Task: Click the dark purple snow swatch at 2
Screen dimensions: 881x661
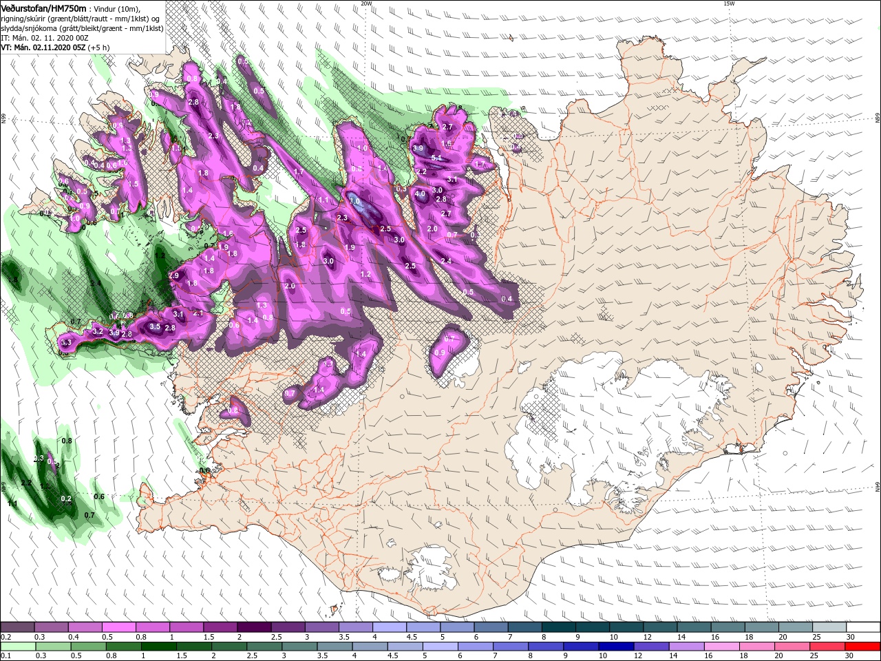Action: (x=254, y=627)
